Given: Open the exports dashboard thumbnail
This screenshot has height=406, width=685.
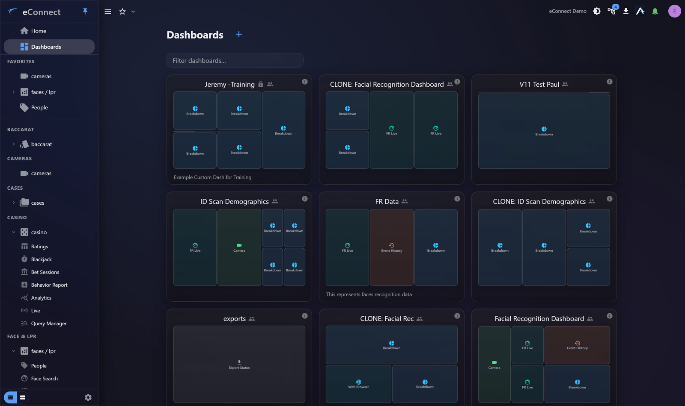Looking at the screenshot, I should (239, 364).
